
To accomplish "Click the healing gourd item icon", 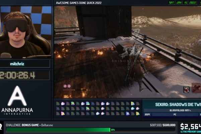I will click(x=187, y=89).
